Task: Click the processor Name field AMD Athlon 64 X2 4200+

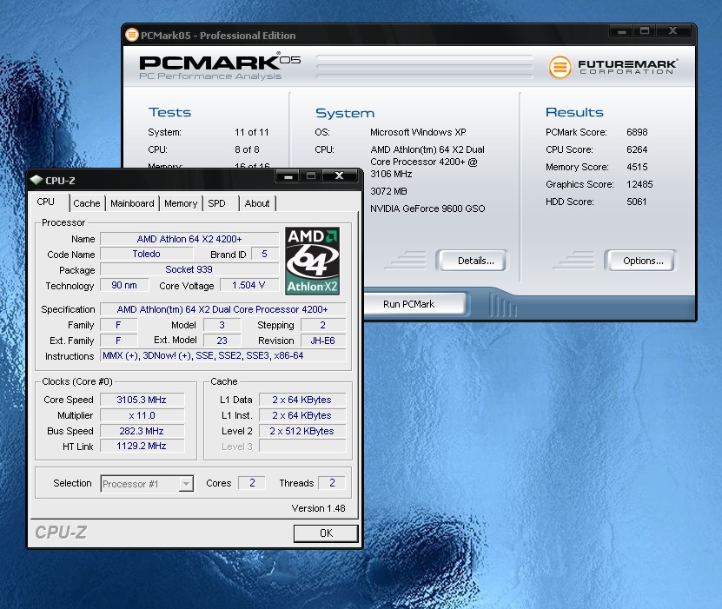Action: (x=189, y=239)
